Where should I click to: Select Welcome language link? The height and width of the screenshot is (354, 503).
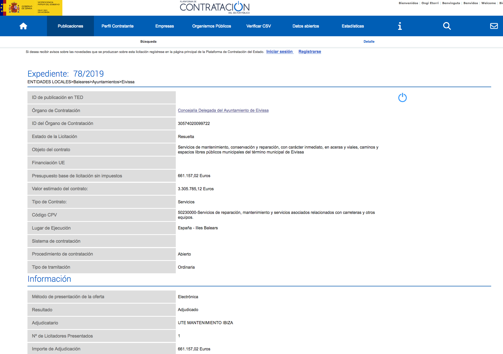[488, 3]
